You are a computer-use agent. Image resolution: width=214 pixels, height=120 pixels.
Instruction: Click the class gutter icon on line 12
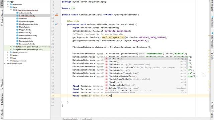(57, 15)
